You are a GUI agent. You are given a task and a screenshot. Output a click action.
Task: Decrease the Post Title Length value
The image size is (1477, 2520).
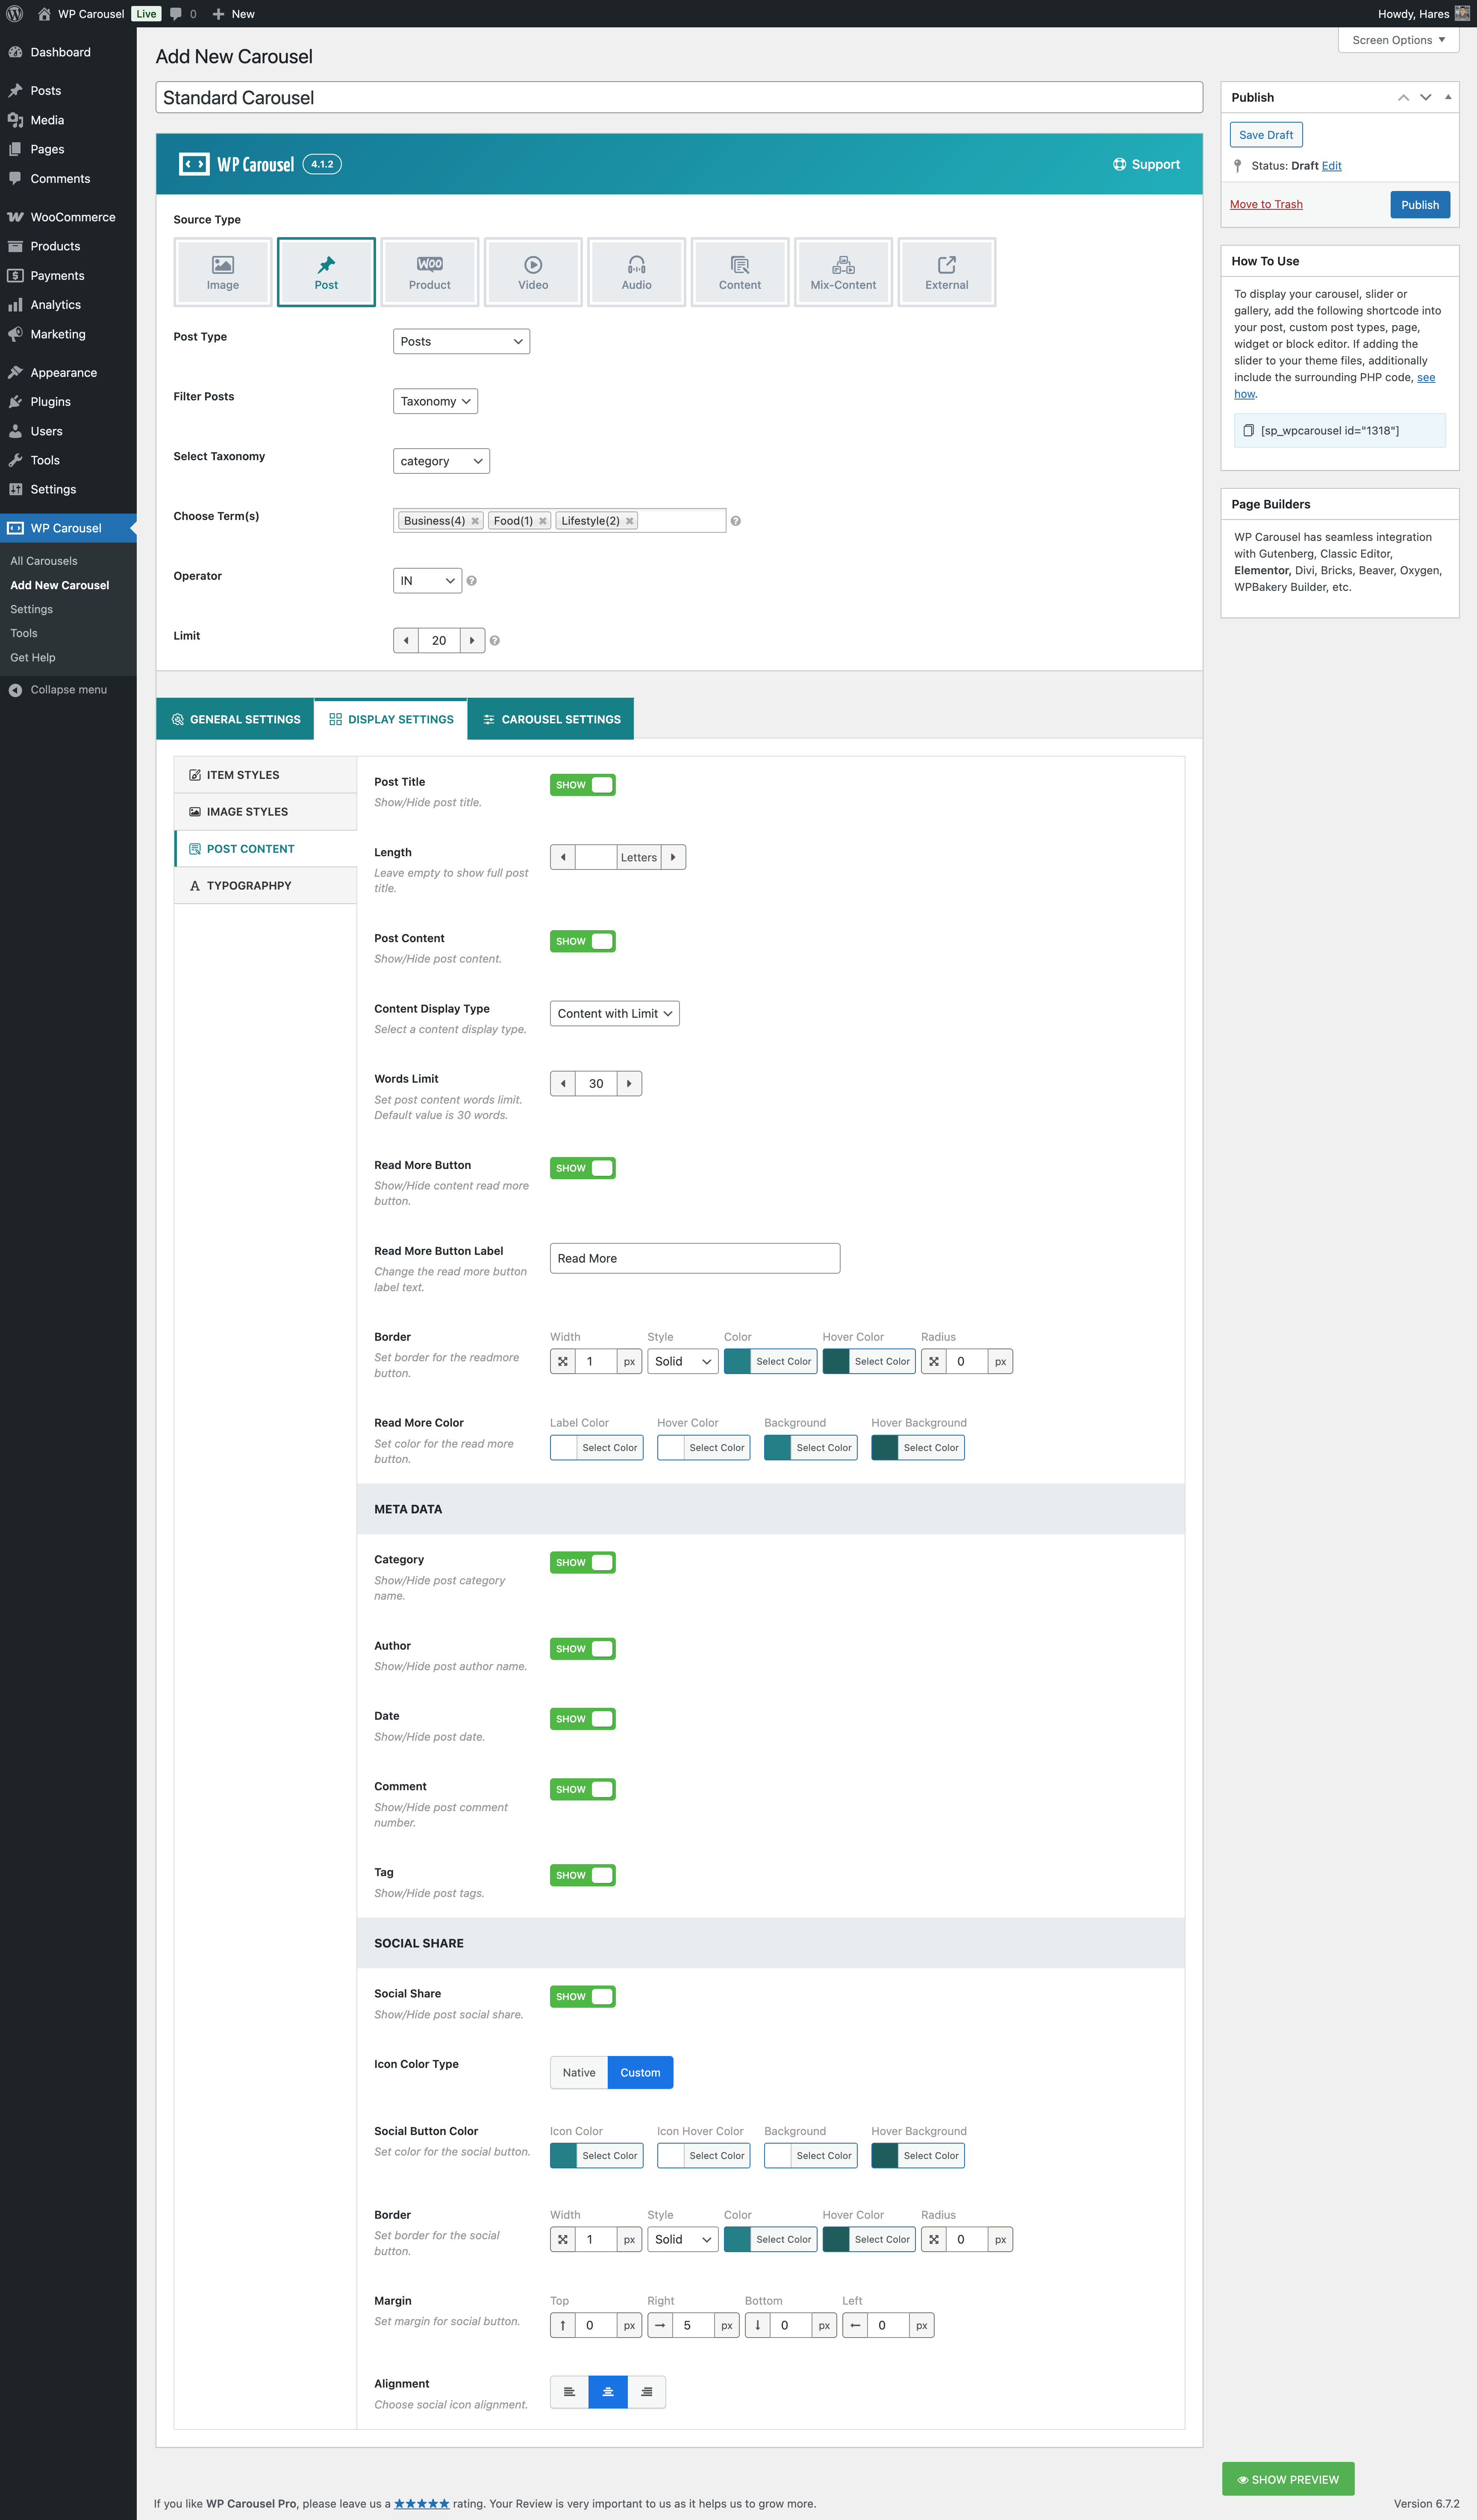click(x=563, y=857)
